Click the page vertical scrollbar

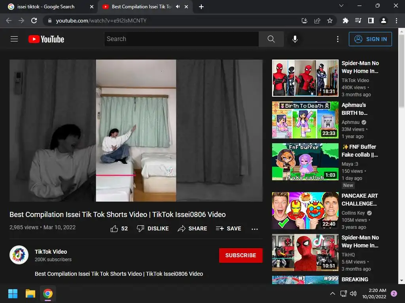401,71
